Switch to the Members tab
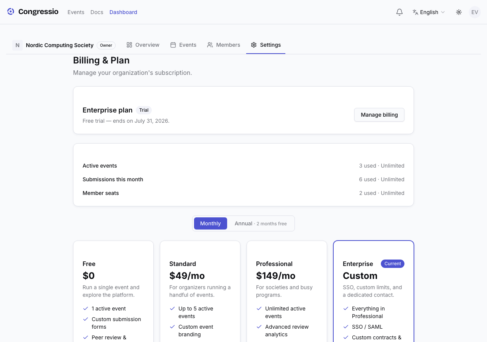The image size is (487, 342). pyautogui.click(x=224, y=45)
